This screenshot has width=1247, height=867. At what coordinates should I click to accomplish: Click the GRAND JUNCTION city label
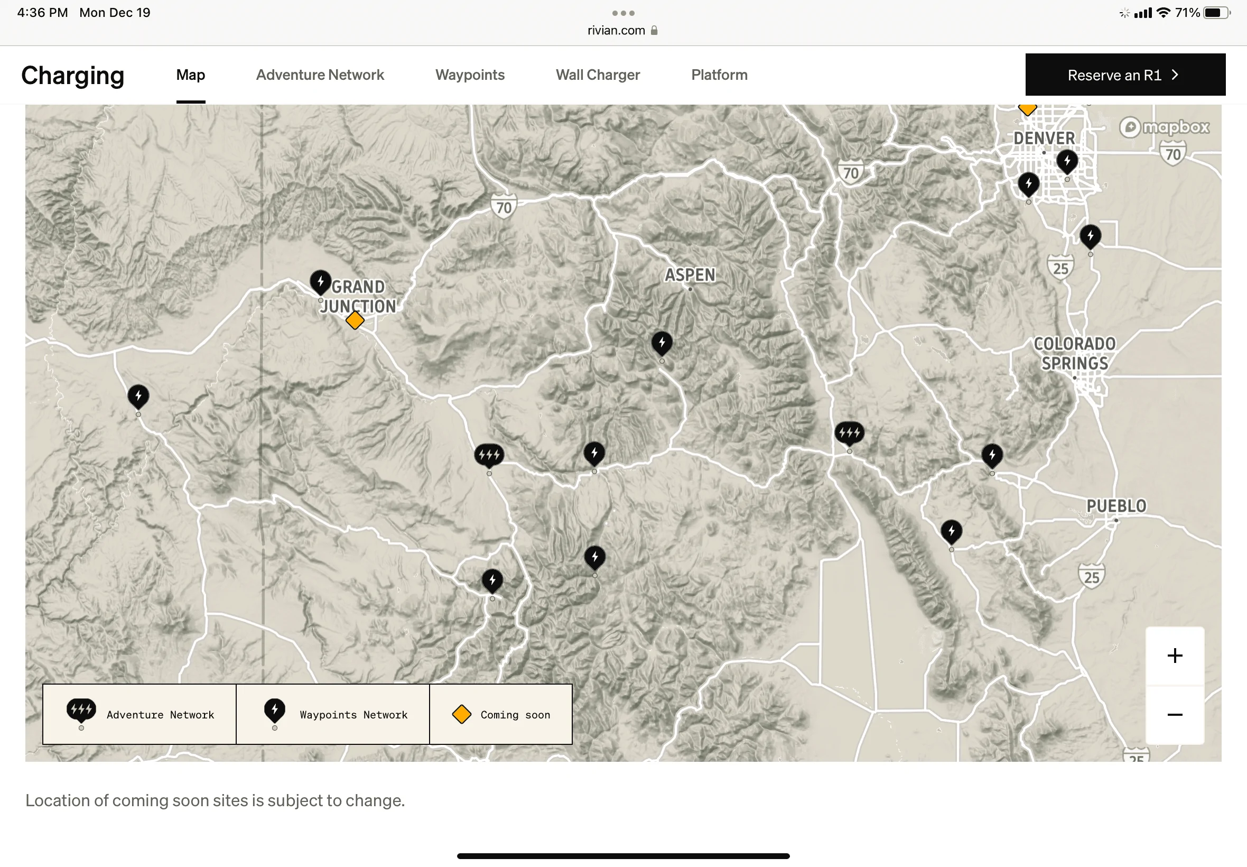click(x=358, y=297)
